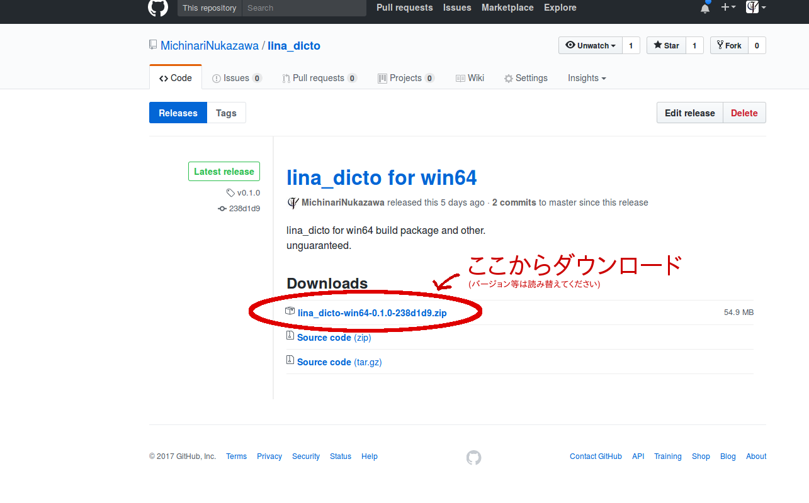
Task: Switch to the Wiki tab
Action: 470,78
